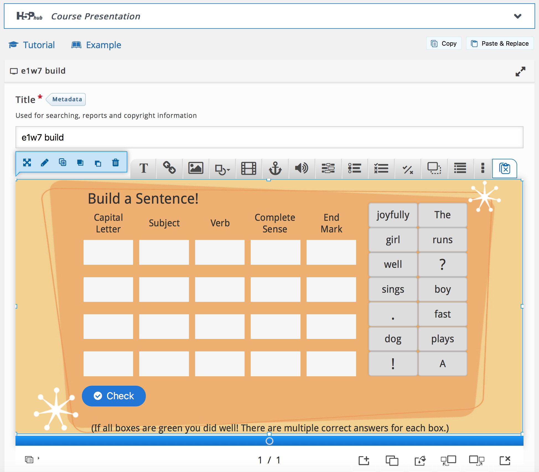Image resolution: width=539 pixels, height=472 pixels.
Task: Paste element from clipboard in toolbar
Action: [x=505, y=168]
